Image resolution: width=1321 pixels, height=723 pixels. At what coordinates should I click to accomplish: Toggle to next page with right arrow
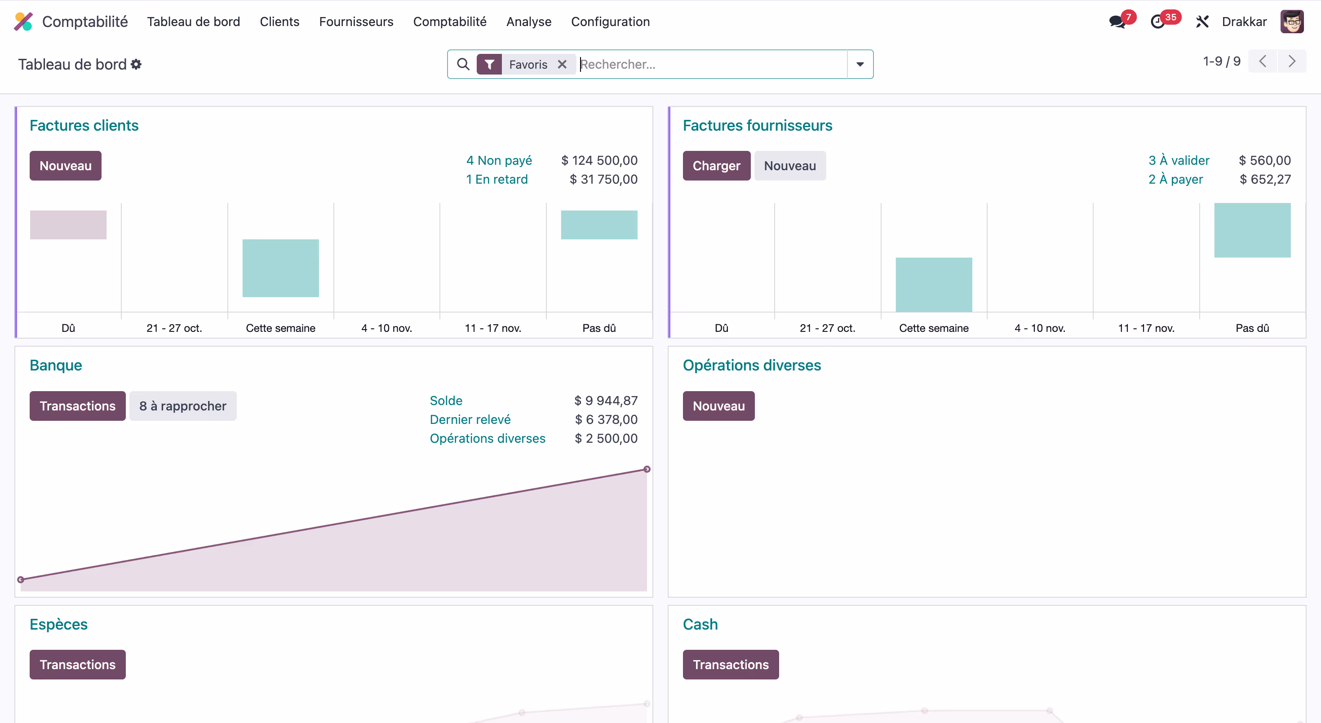click(x=1293, y=61)
